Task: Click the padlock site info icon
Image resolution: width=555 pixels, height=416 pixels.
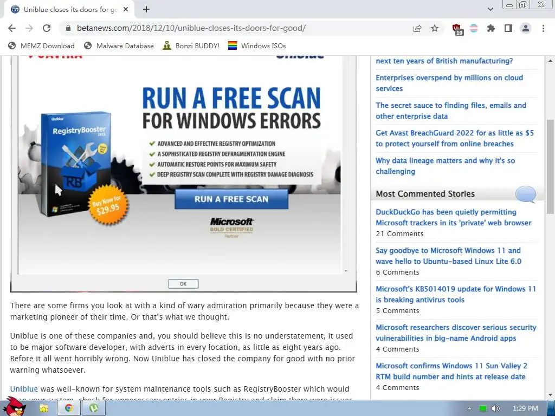Action: tap(68, 28)
